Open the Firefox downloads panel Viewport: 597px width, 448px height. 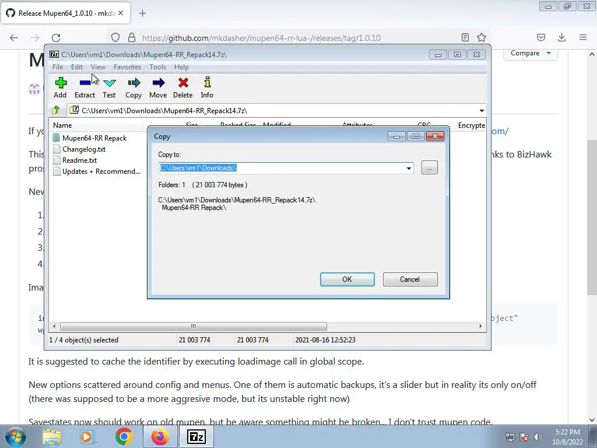click(x=561, y=37)
